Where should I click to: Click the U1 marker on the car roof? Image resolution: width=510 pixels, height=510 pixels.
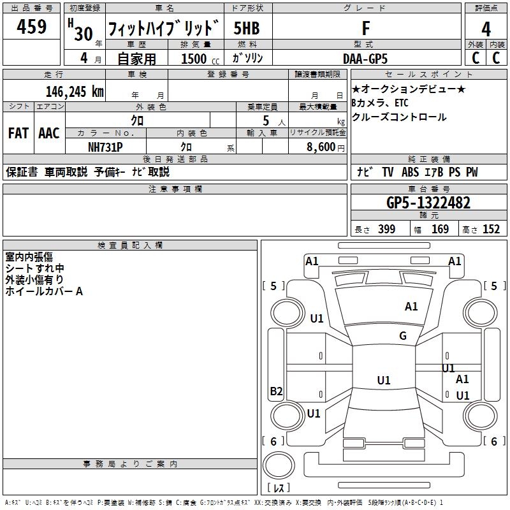[x=383, y=381]
